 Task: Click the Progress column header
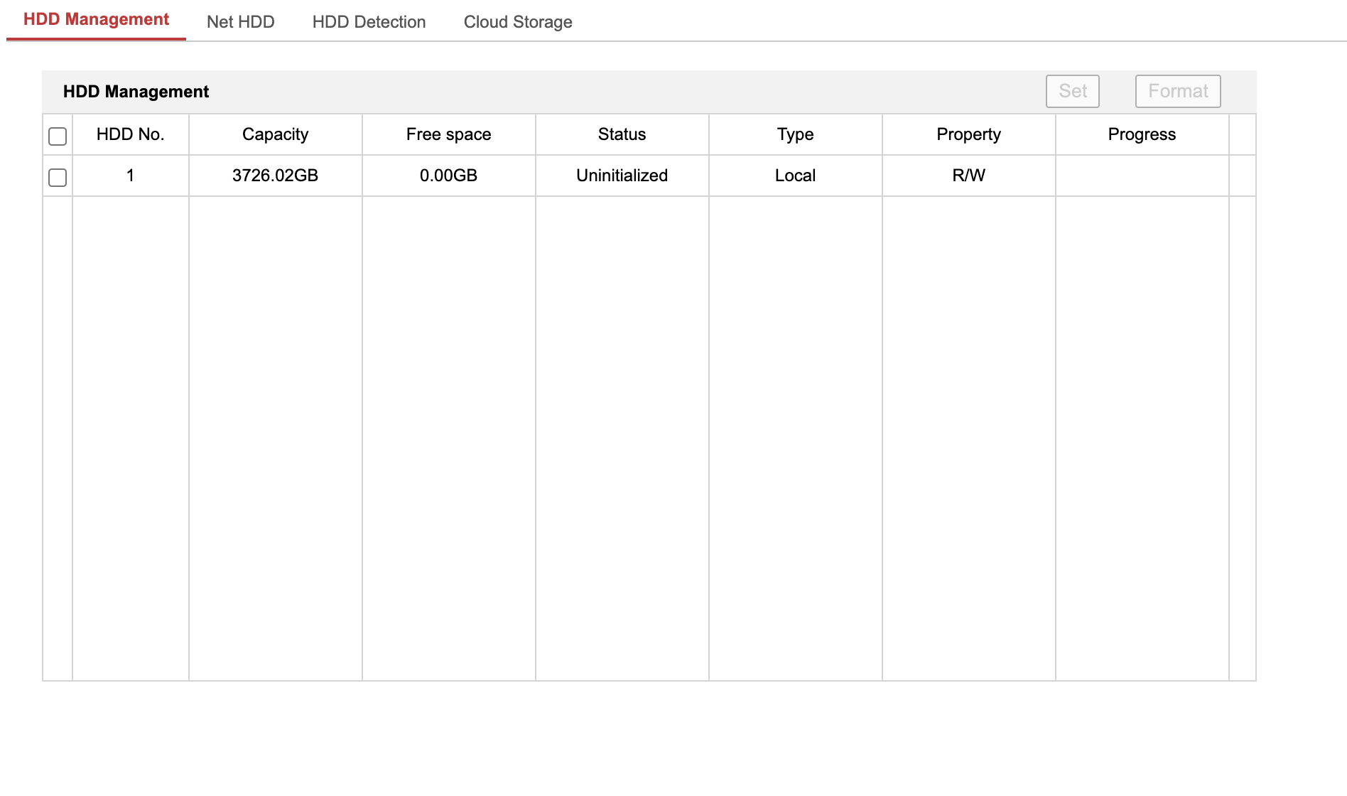1142,134
